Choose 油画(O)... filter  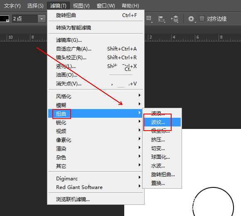click(96, 75)
